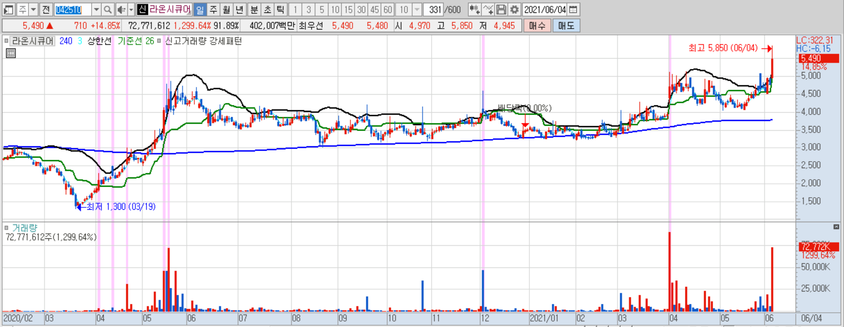
Task: Click the 전 all-stocks button
Action: tap(46, 9)
